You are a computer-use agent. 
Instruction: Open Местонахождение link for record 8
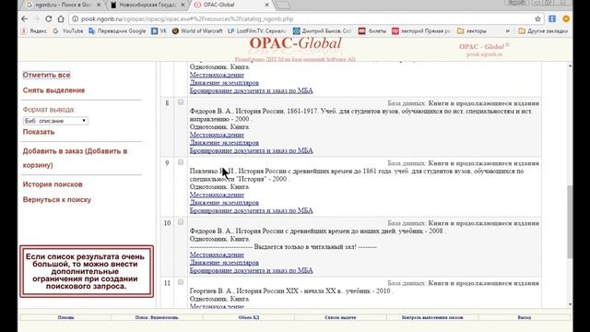pos(217,135)
